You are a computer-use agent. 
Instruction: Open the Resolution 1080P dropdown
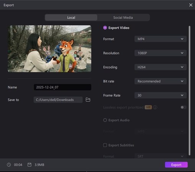tap(161, 53)
